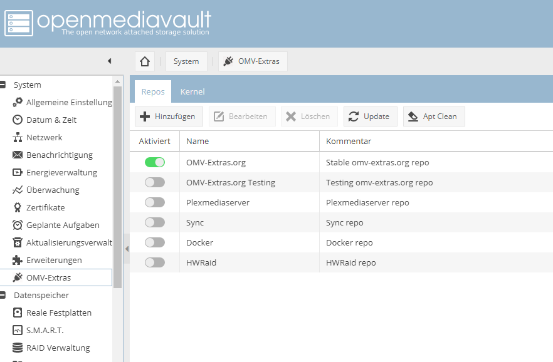Click the plus icon on Hinzufügen
This screenshot has width=553, height=362.
coord(145,116)
